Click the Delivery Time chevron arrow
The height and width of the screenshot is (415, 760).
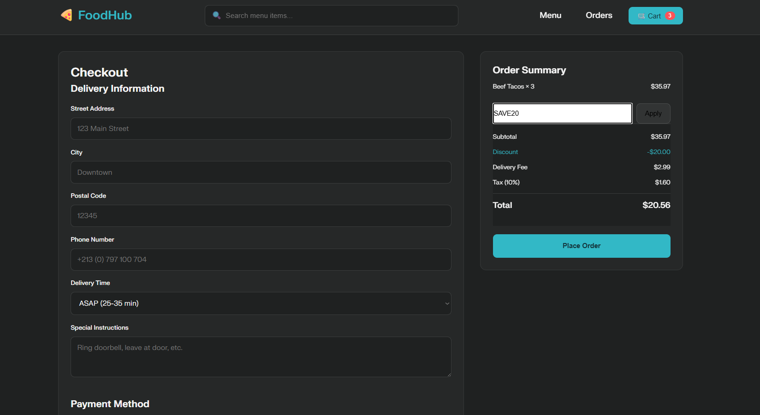coord(446,303)
